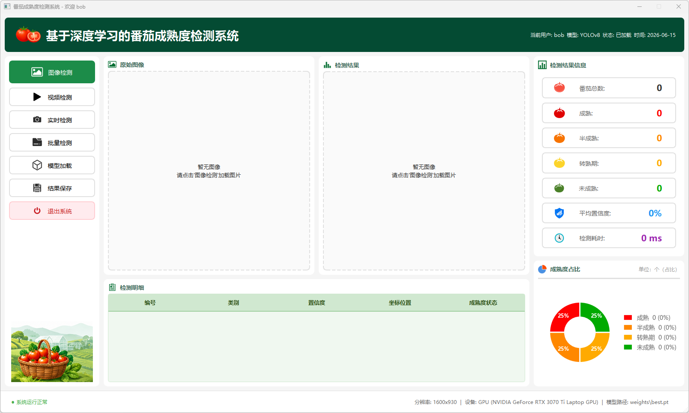Click the clipboard icon next to 检测明细
Viewport: 689px width, 413px height.
[x=112, y=287]
